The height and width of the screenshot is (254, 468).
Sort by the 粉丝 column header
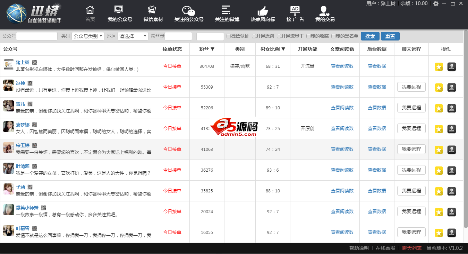pyautogui.click(x=207, y=49)
